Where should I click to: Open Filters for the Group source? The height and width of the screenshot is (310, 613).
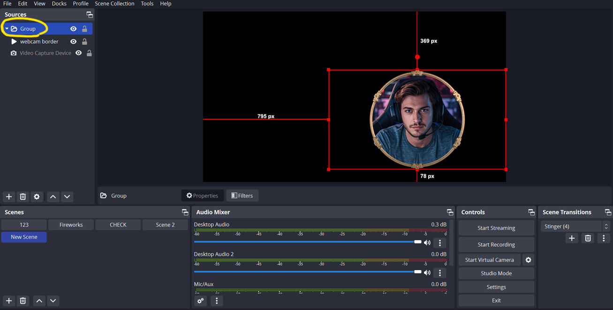pyautogui.click(x=242, y=196)
